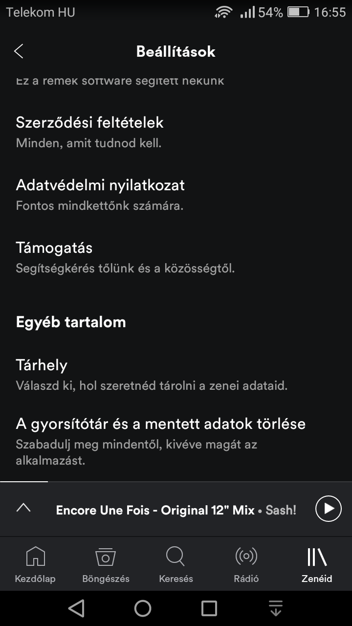Open the Támogatás support entry

tap(54, 256)
